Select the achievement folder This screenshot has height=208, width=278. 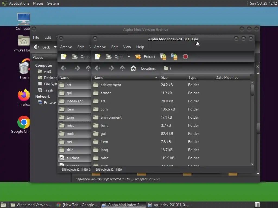[x=171, y=85]
